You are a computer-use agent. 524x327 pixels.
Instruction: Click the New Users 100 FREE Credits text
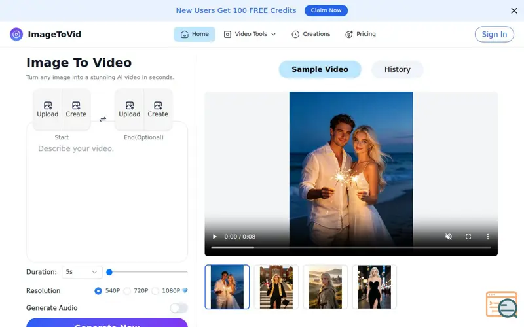pyautogui.click(x=236, y=10)
